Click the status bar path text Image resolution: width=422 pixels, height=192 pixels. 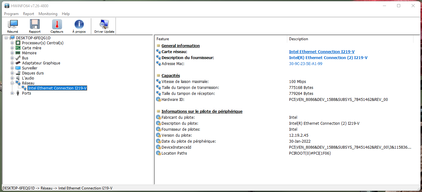[x=57, y=188]
